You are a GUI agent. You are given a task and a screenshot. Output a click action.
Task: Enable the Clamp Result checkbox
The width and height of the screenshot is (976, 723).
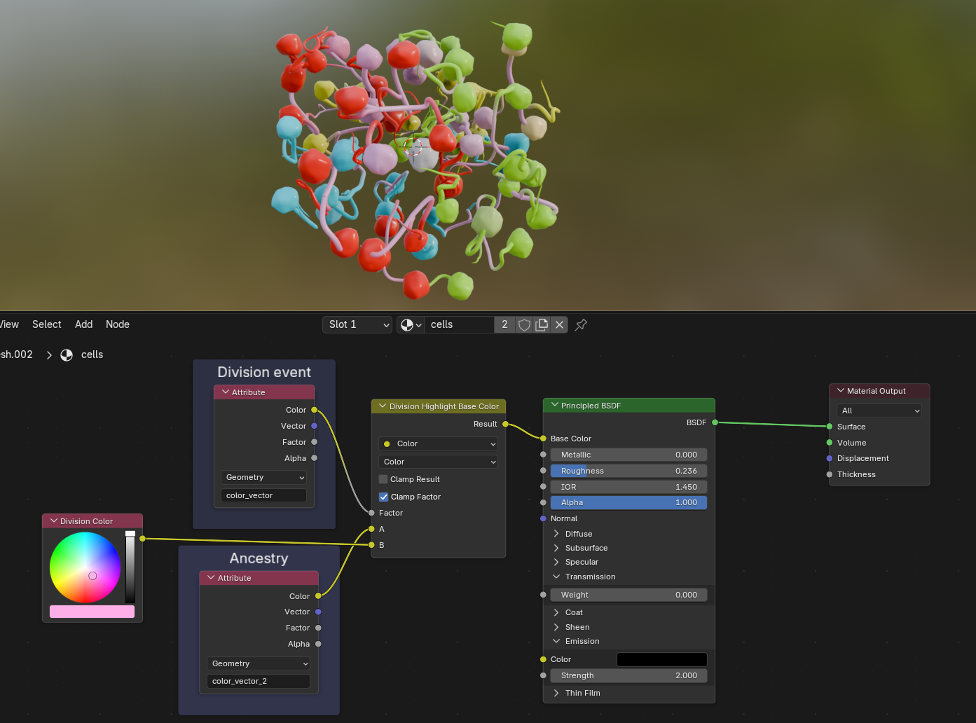(x=383, y=480)
